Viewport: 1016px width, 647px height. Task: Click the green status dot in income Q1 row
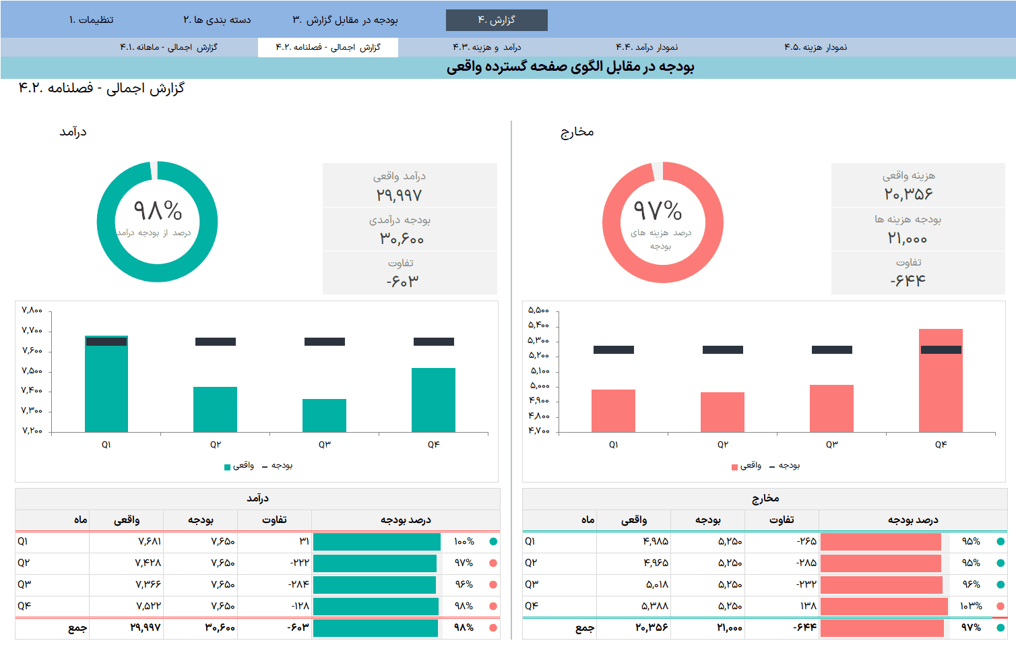click(493, 541)
